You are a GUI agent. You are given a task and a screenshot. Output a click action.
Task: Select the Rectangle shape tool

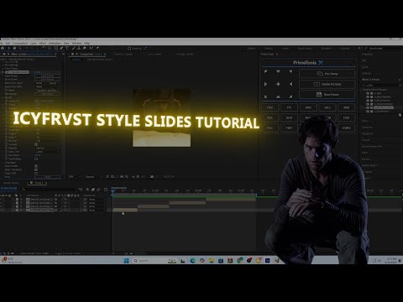[56, 48]
